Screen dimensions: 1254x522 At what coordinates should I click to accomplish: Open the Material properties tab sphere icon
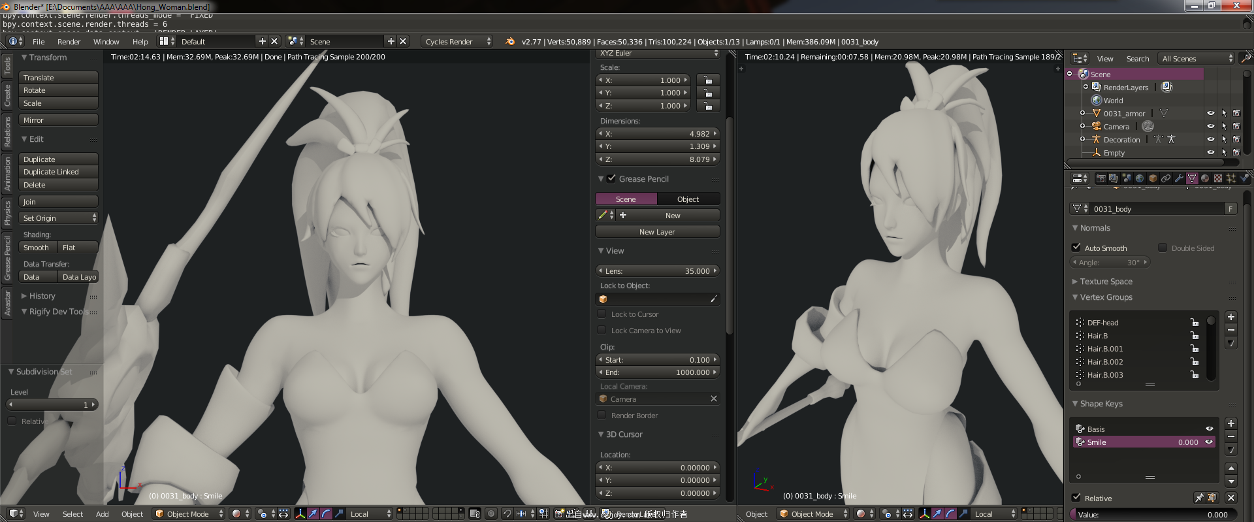[1205, 178]
